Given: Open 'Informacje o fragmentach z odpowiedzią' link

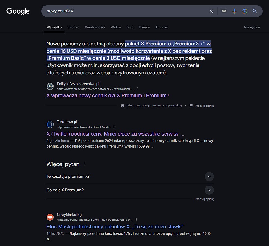Looking at the screenshot, I should tap(154, 106).
